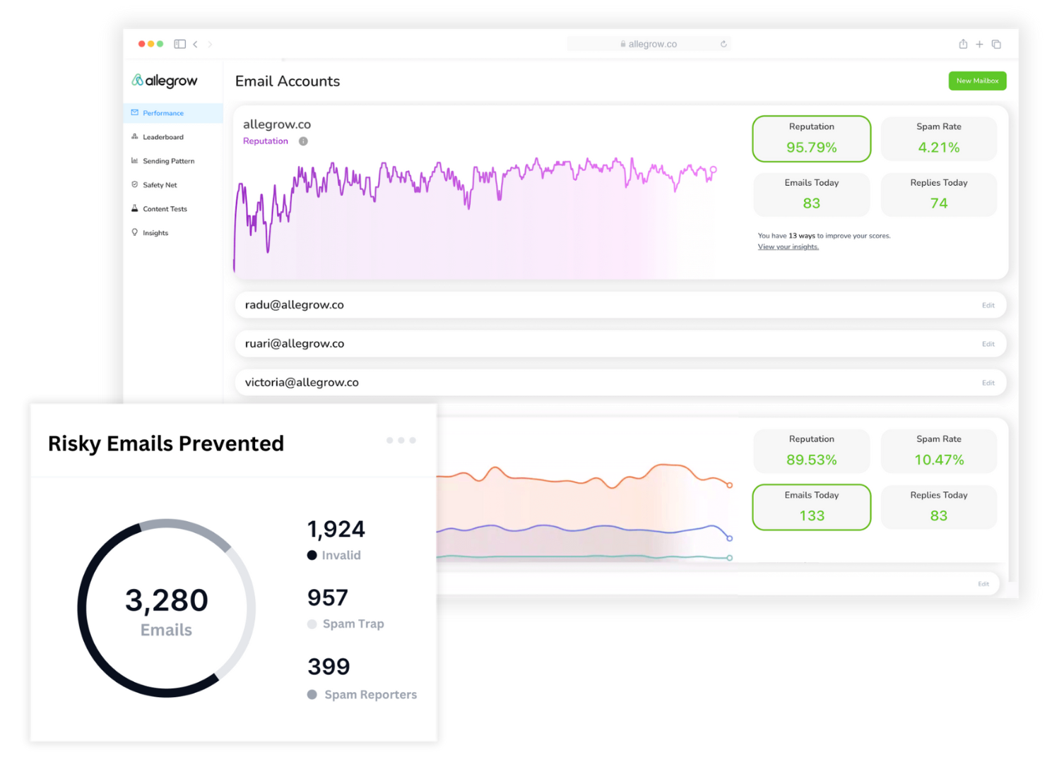Open Insights in the sidebar

coord(155,233)
